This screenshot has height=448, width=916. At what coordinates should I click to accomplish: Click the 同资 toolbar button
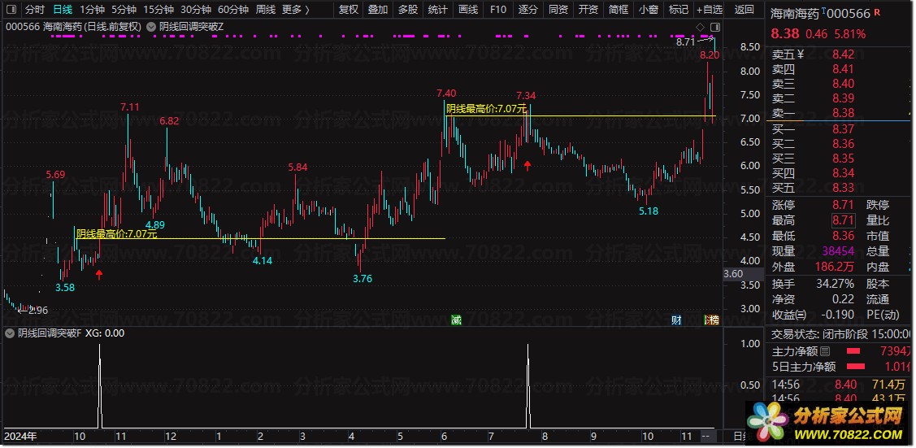point(558,9)
